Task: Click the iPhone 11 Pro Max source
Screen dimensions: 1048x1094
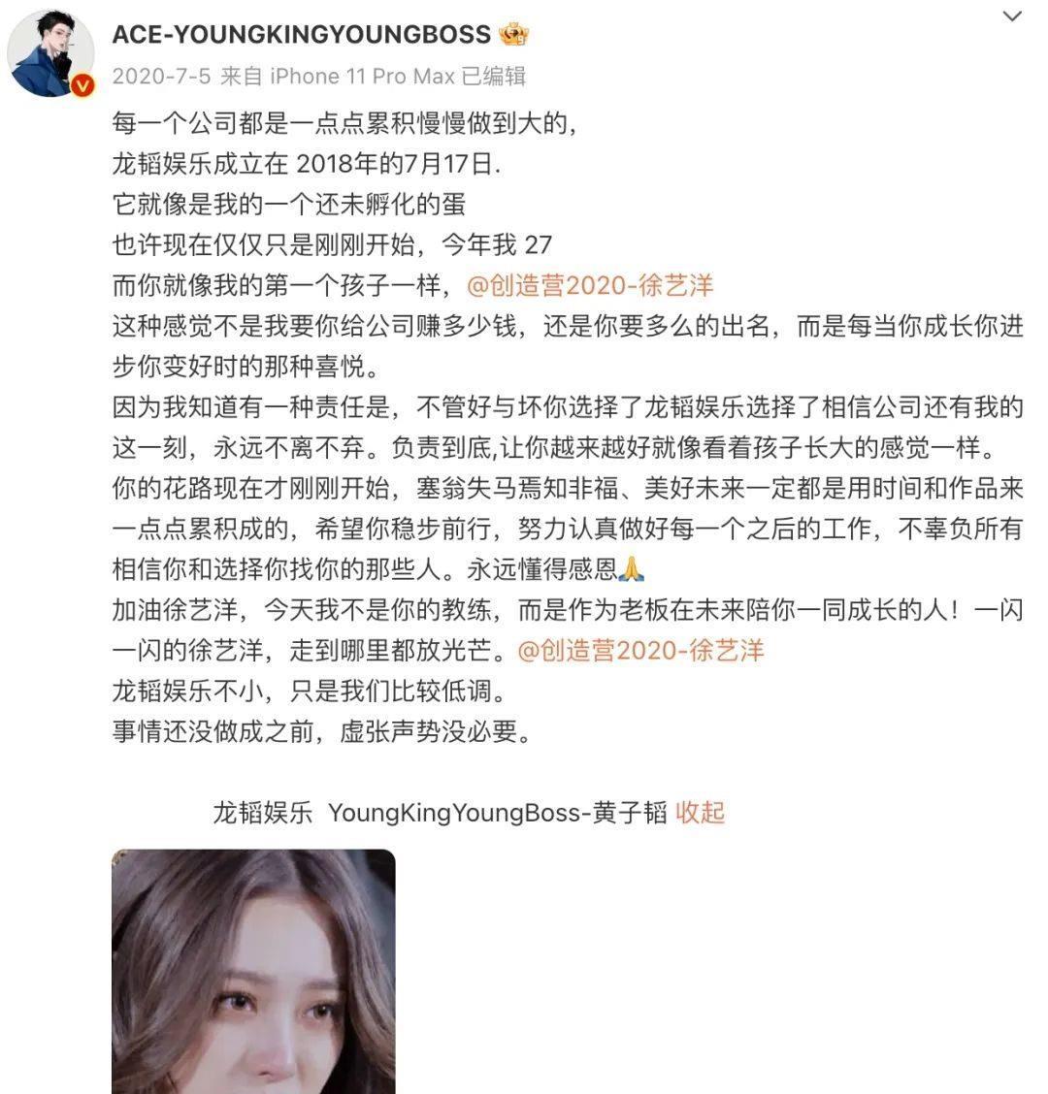Action: pyautogui.click(x=362, y=76)
